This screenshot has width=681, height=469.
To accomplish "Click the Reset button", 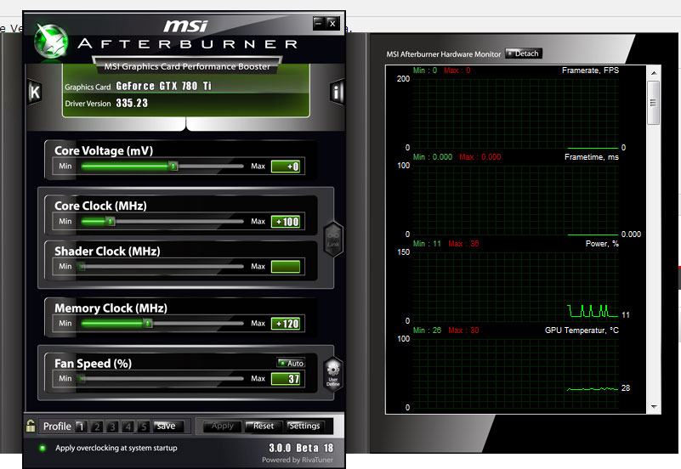I will pyautogui.click(x=264, y=426).
